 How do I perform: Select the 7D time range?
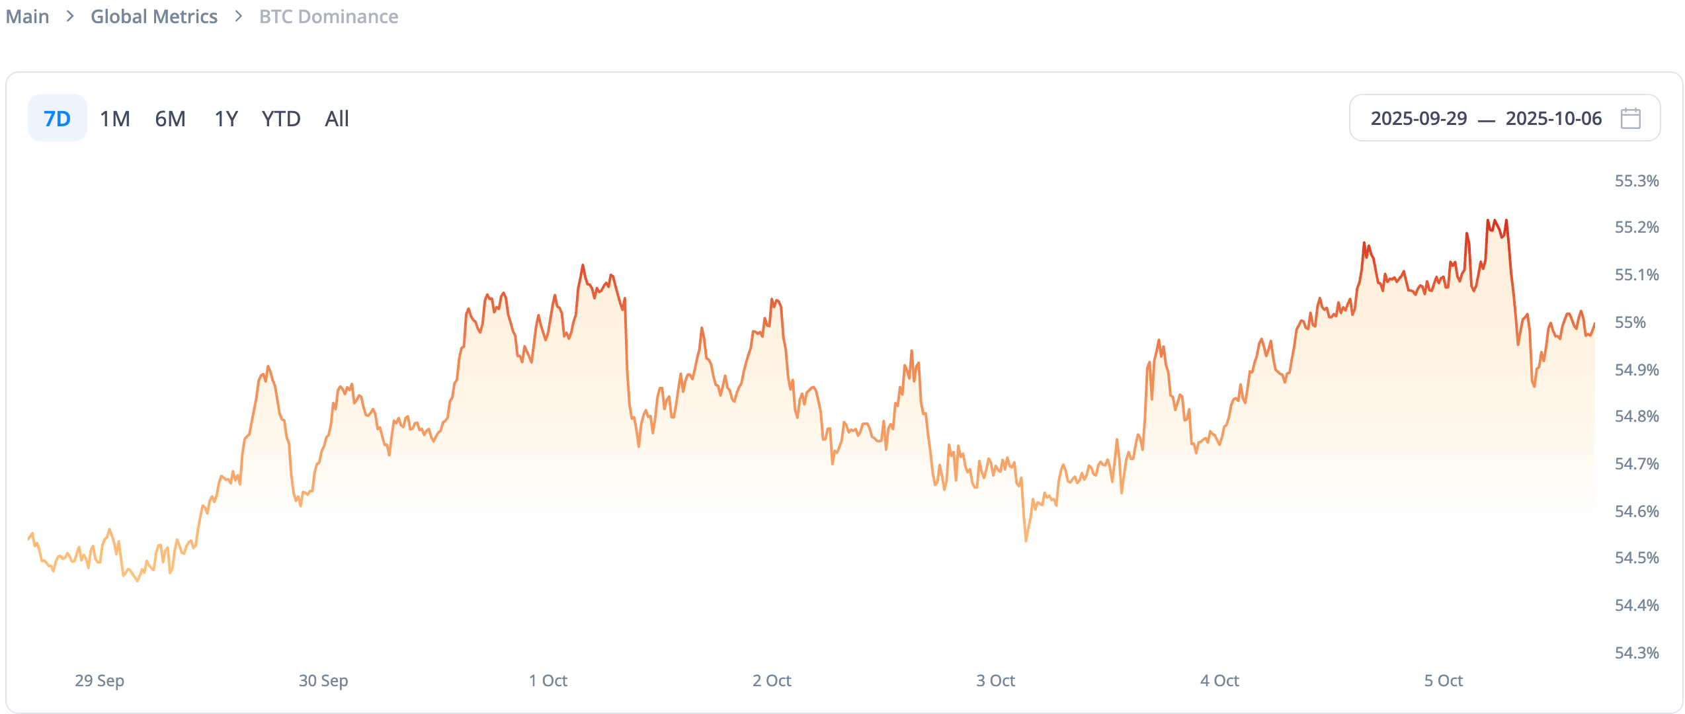pos(57,118)
